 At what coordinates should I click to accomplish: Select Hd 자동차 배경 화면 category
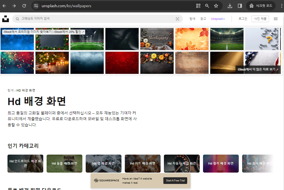pyautogui.click(x=182, y=163)
